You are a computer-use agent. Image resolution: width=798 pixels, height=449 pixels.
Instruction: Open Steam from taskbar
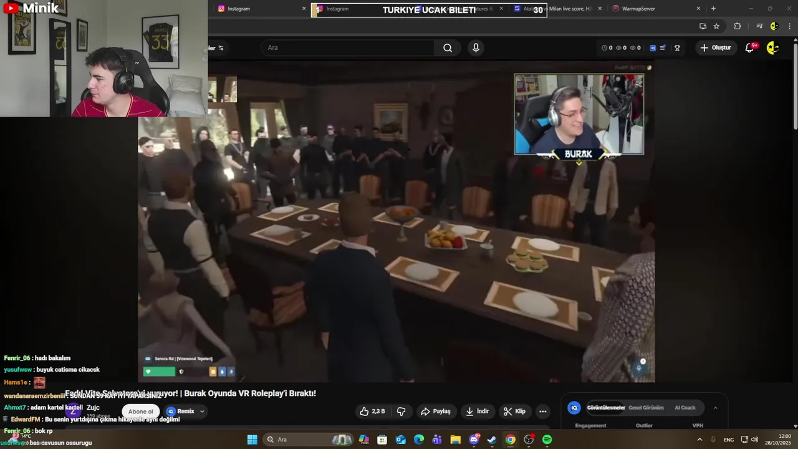pyautogui.click(x=492, y=440)
